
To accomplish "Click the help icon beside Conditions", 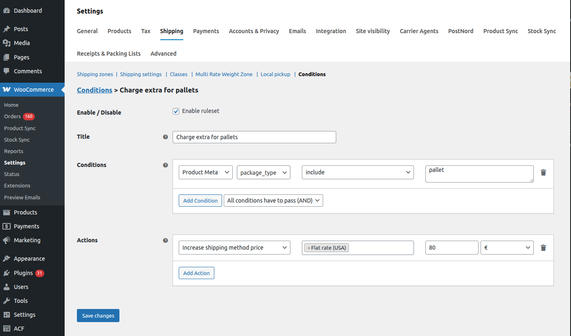I will [165, 165].
